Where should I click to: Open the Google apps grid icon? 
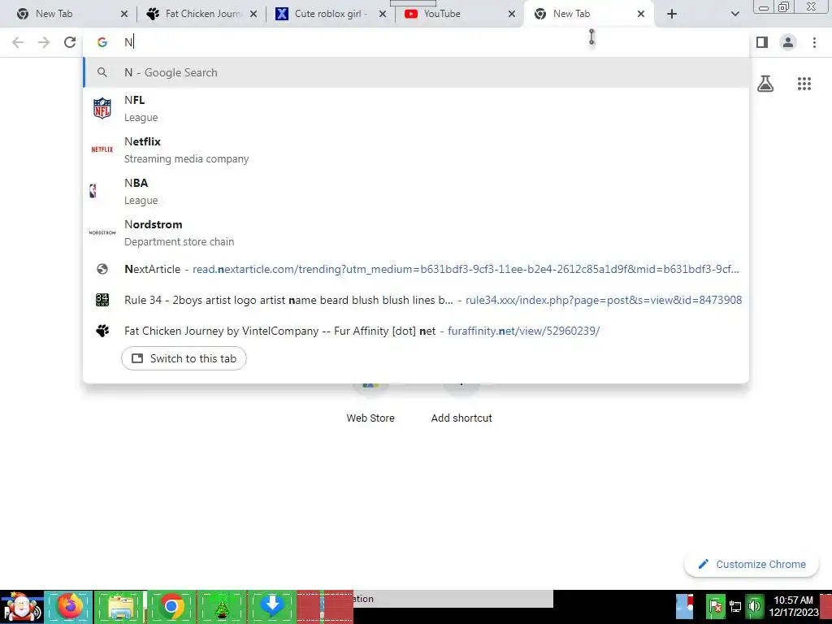(804, 84)
